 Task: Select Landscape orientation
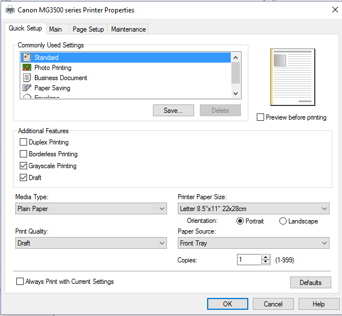[x=283, y=221]
